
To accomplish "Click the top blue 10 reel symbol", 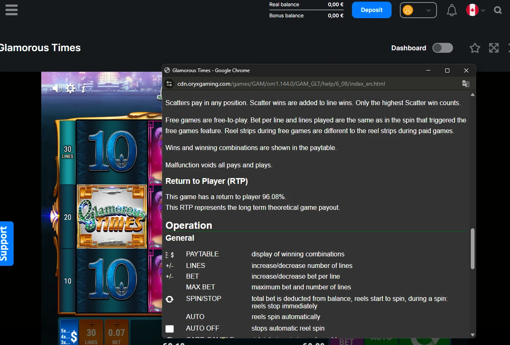I will [112, 152].
